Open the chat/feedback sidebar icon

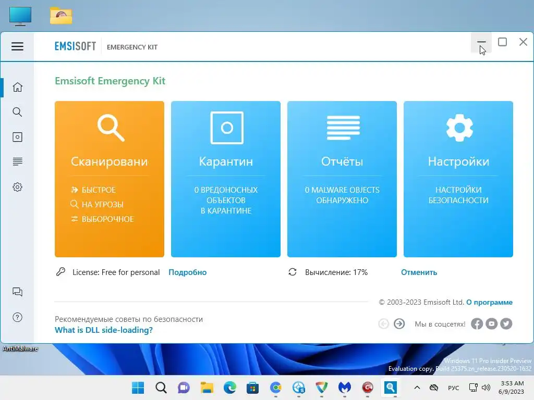[x=17, y=292]
